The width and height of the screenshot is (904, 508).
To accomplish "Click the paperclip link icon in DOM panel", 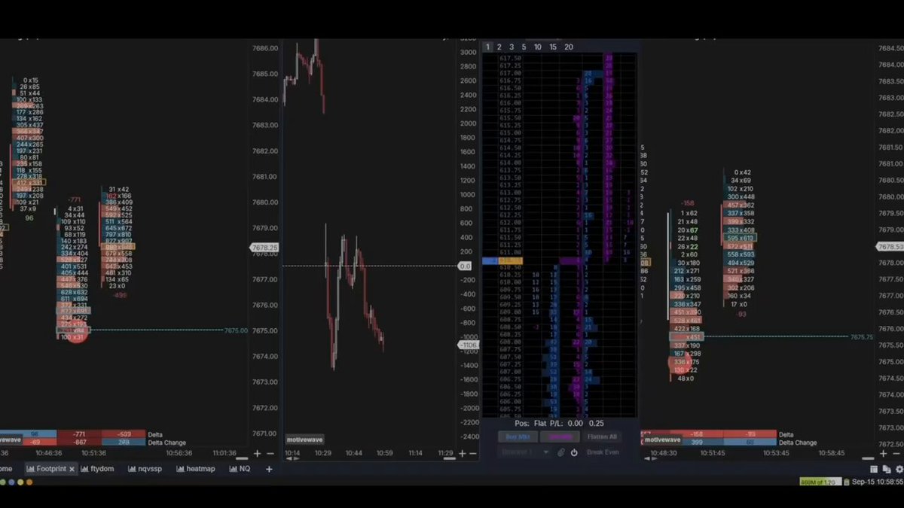I will [561, 452].
